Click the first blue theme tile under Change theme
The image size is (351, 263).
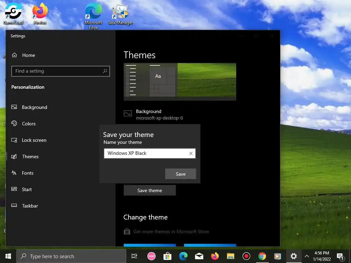(150, 245)
